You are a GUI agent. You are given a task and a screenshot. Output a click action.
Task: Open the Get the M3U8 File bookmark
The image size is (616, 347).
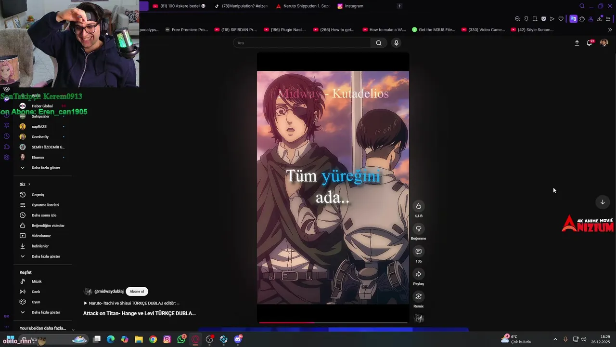[x=433, y=29]
